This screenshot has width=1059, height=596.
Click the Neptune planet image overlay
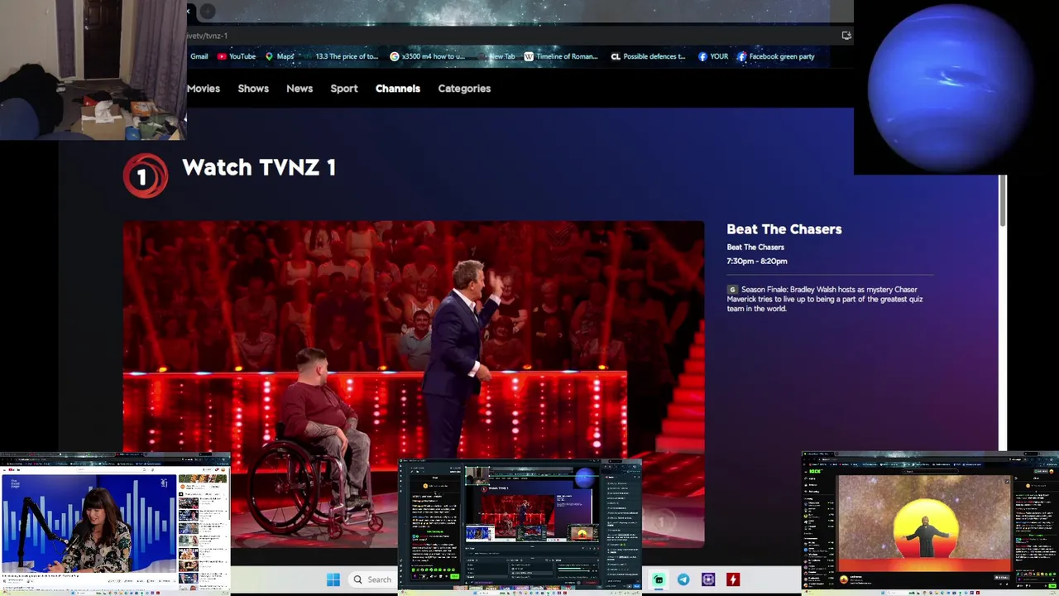coord(956,87)
